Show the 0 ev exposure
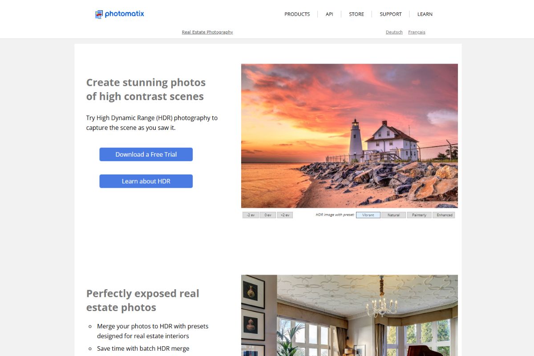 click(x=267, y=215)
